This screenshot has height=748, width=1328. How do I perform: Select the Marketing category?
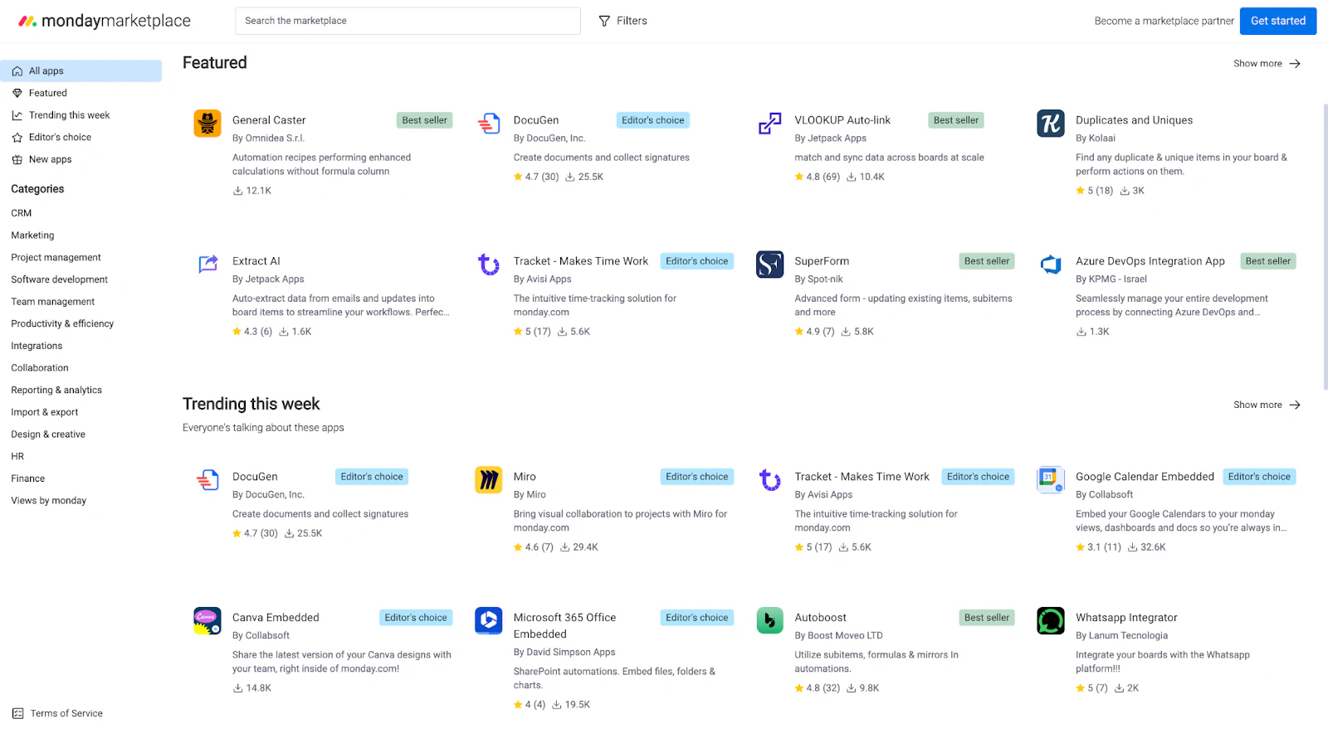coord(32,236)
